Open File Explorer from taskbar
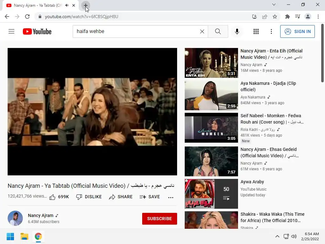The width and height of the screenshot is (325, 244). tap(24, 236)
